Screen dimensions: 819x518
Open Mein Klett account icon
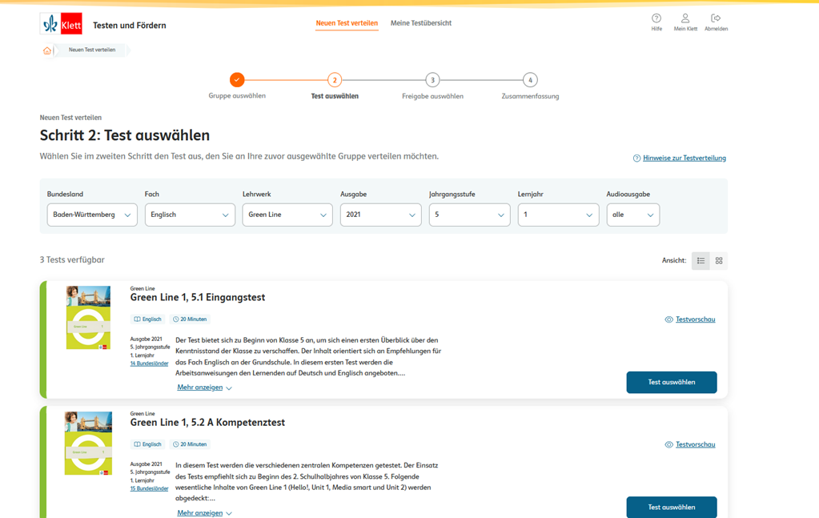(x=685, y=18)
